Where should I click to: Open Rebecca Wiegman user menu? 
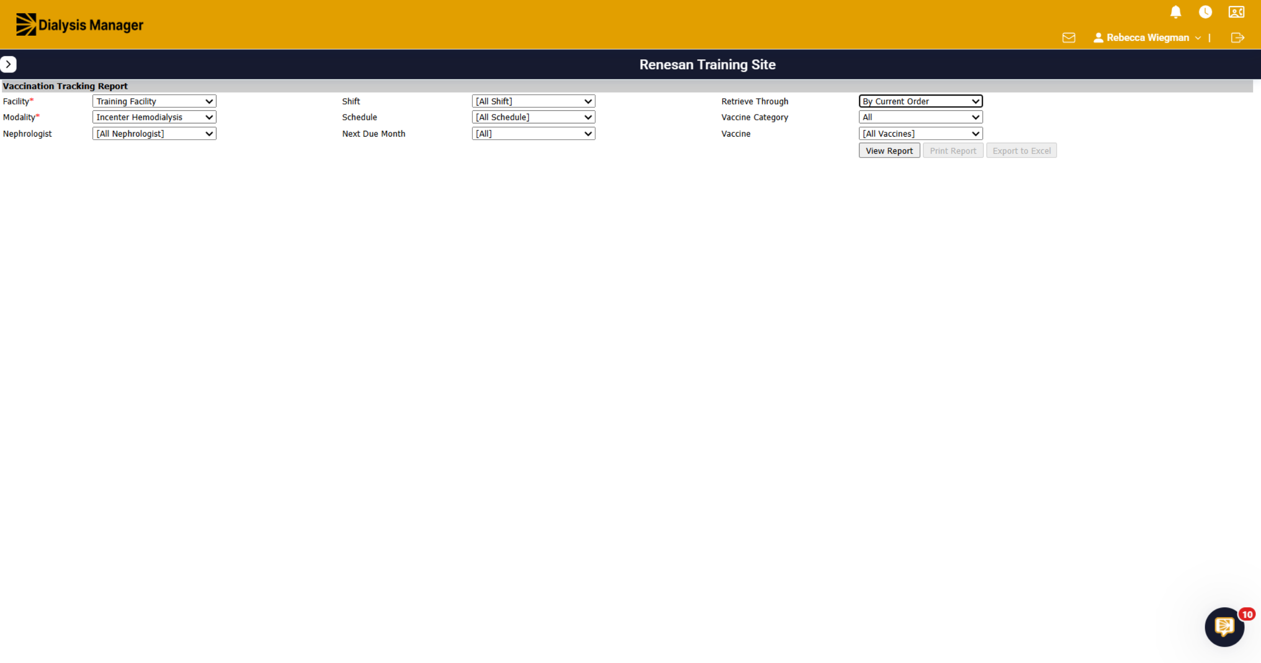coord(1147,38)
